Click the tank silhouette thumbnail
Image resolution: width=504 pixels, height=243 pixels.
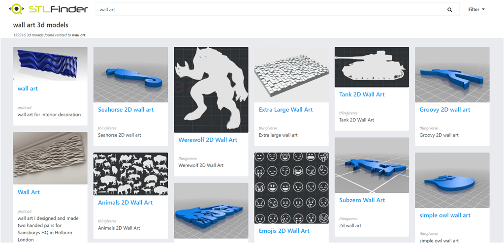[372, 67]
